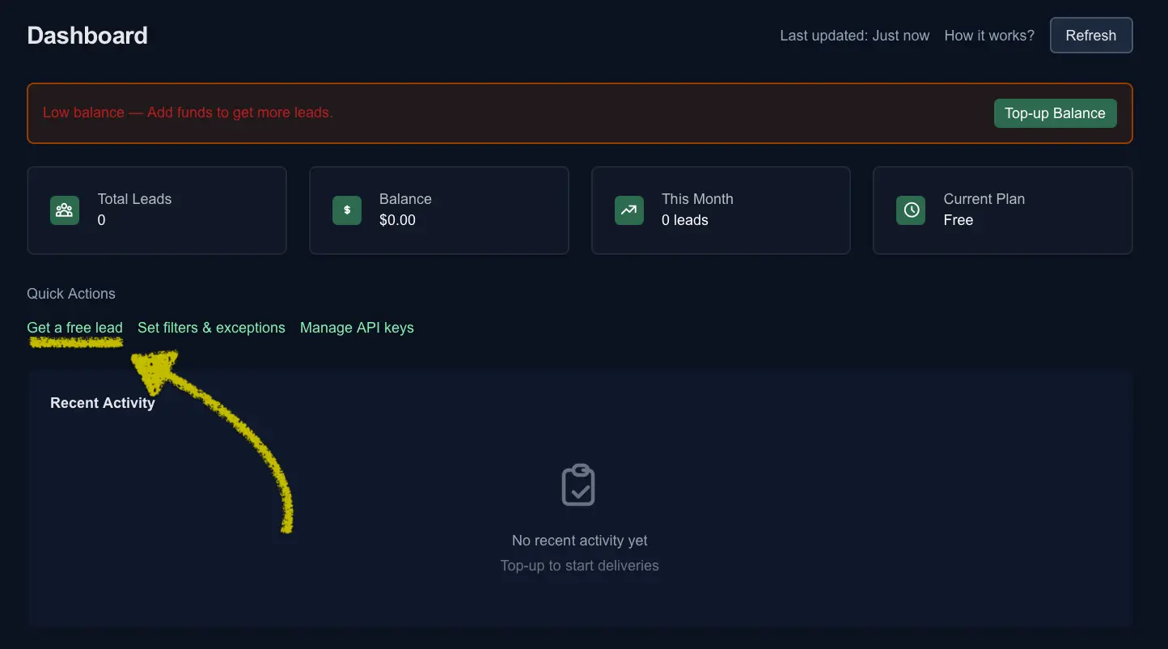Select the Total Leads stat card
This screenshot has width=1168, height=649.
click(x=156, y=210)
